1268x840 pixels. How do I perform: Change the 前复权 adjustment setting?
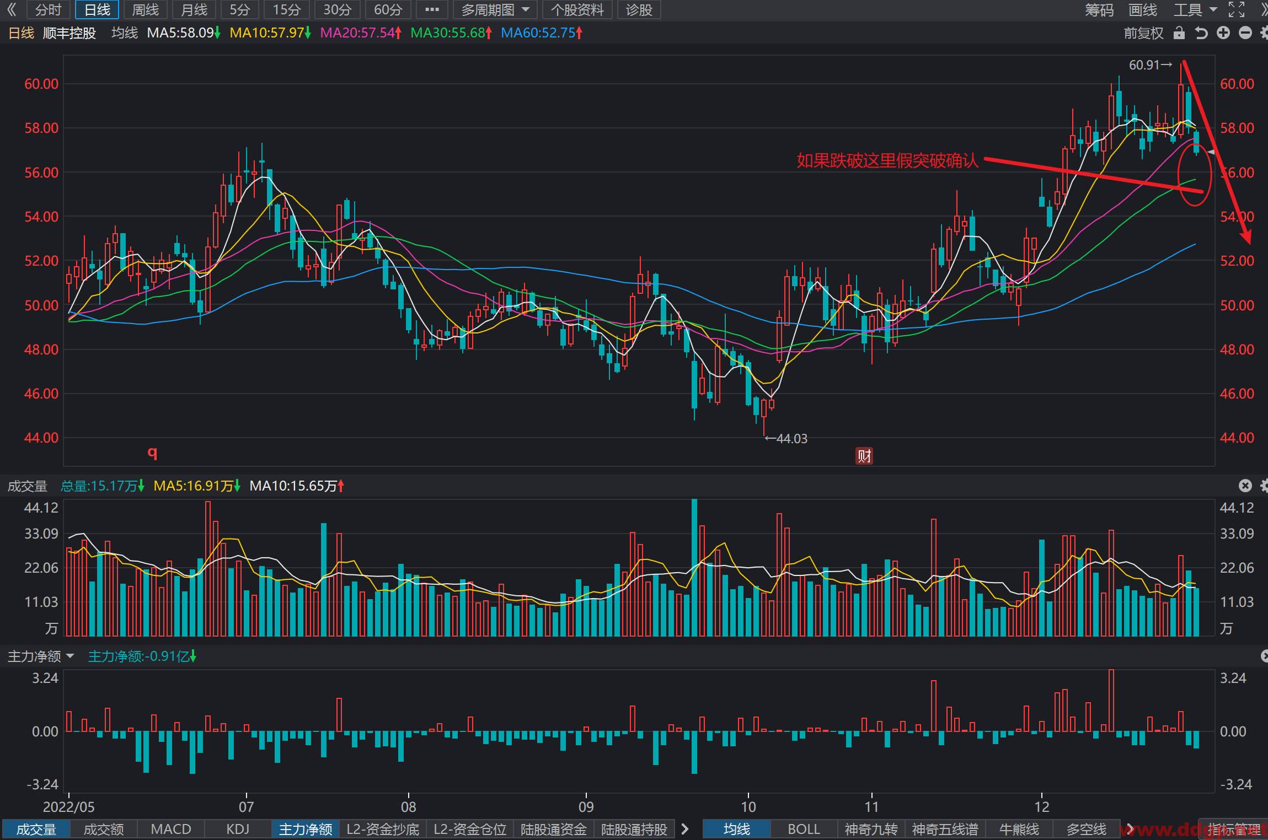click(1143, 33)
